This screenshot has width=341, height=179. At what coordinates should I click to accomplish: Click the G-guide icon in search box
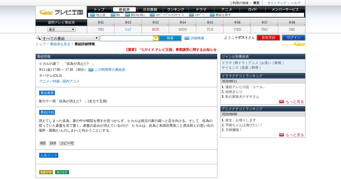point(156,38)
